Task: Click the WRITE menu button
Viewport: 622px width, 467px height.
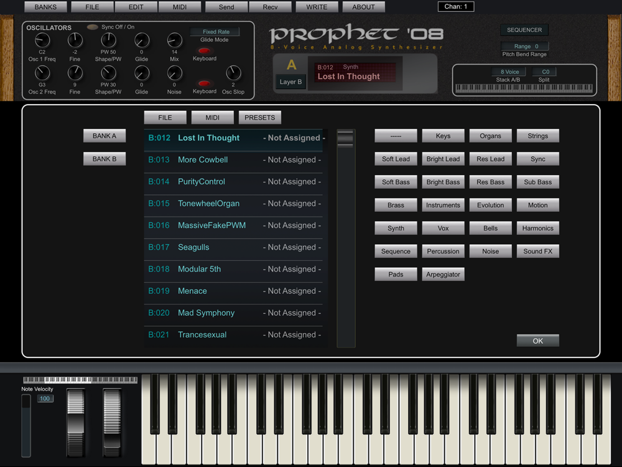Action: click(317, 7)
